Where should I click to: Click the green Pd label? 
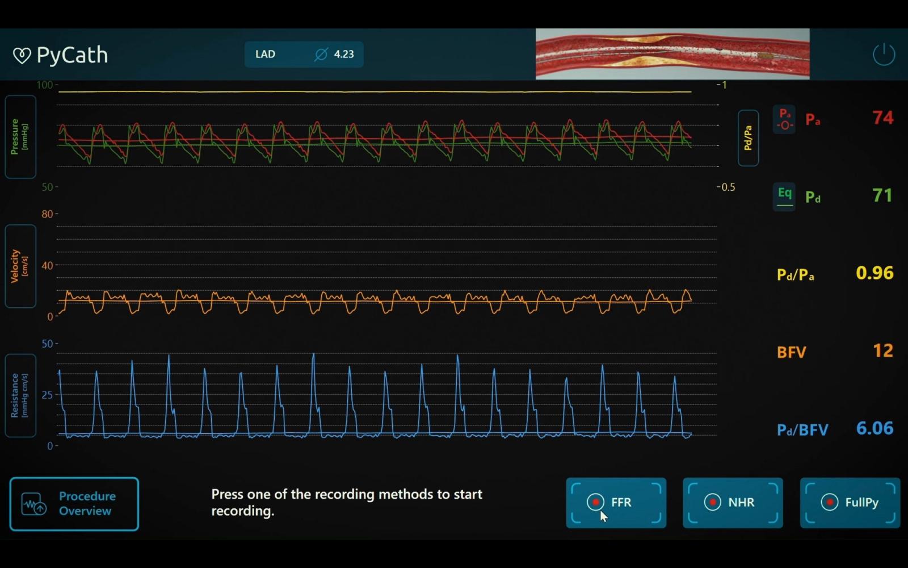point(813,197)
